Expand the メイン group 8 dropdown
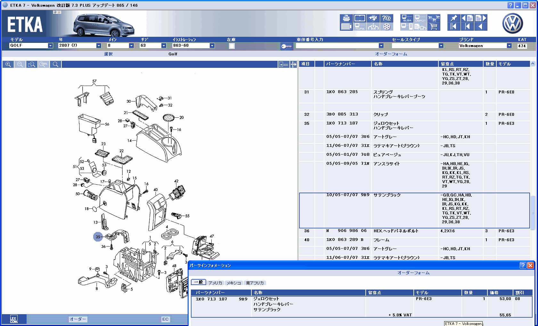538x326 pixels. coord(131,46)
